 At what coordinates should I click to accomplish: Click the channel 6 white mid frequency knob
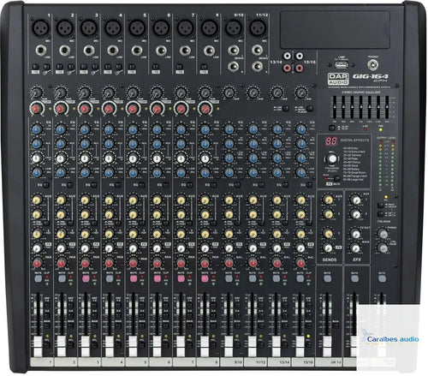[157, 158]
